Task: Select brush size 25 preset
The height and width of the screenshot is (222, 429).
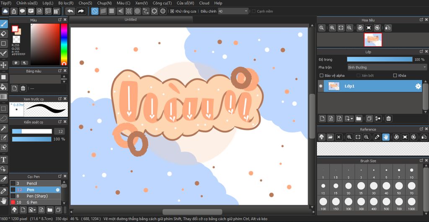Action: [x=361, y=188]
